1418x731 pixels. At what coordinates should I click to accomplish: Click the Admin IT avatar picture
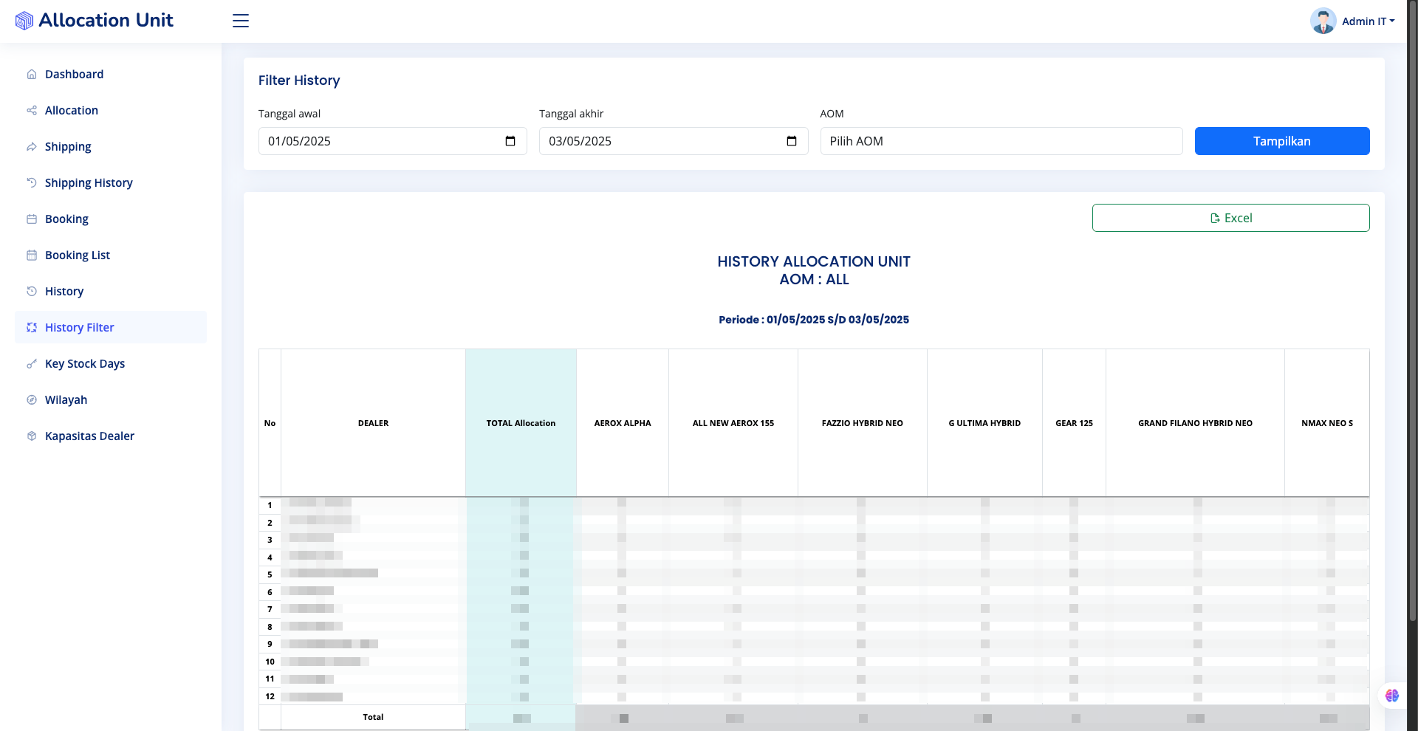pyautogui.click(x=1323, y=21)
